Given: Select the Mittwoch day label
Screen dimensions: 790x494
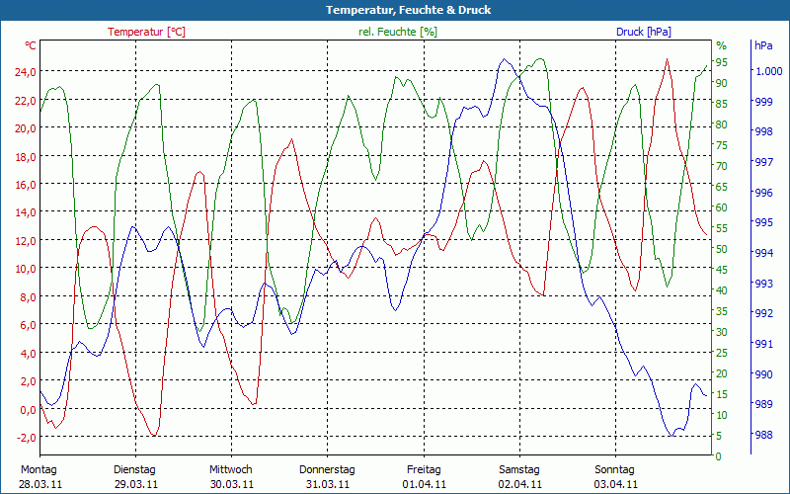Looking at the screenshot, I should point(231,469).
